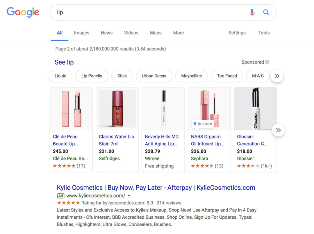
Task: Open the Kylie Cosmetics ad headline link
Action: click(x=156, y=188)
